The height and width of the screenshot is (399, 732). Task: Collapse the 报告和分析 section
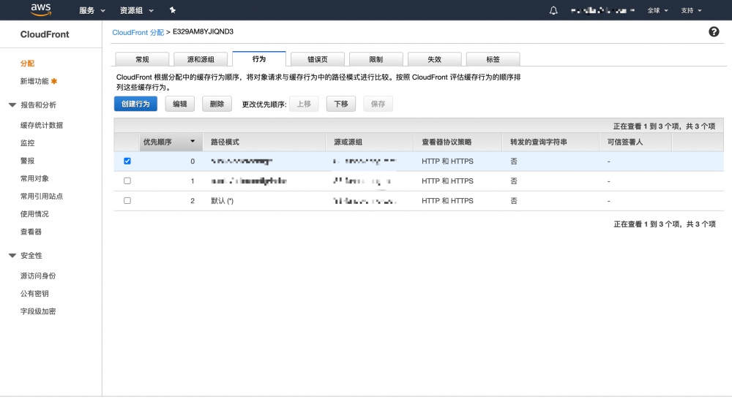(x=12, y=105)
